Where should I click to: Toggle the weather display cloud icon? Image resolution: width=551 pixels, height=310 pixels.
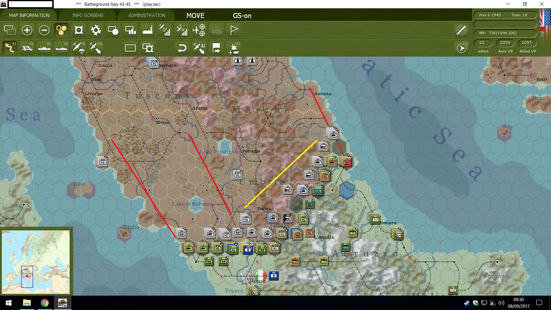[216, 30]
